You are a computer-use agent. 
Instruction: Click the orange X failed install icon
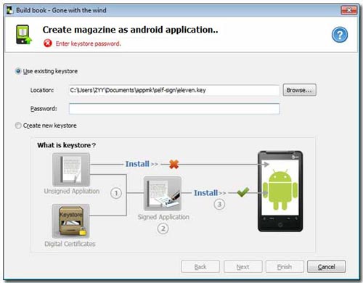[174, 164]
